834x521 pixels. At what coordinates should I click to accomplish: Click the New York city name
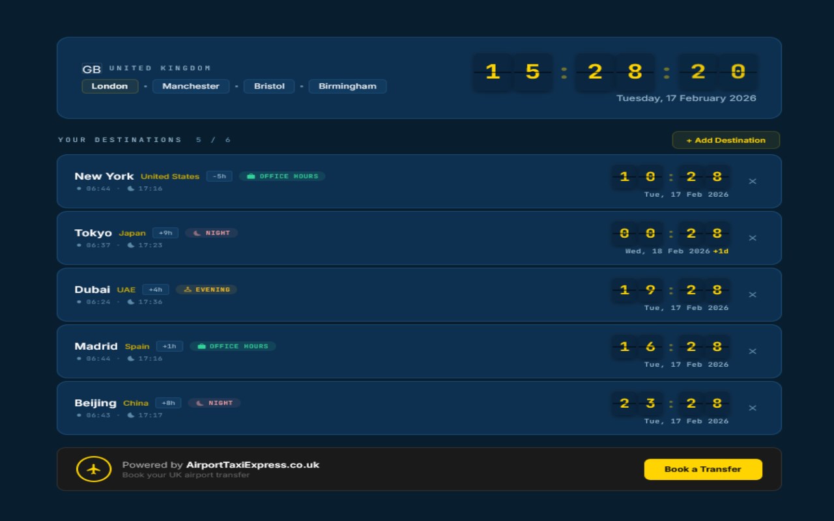pyautogui.click(x=104, y=176)
